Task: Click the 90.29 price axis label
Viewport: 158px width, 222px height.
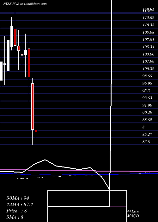Action: [148, 112]
